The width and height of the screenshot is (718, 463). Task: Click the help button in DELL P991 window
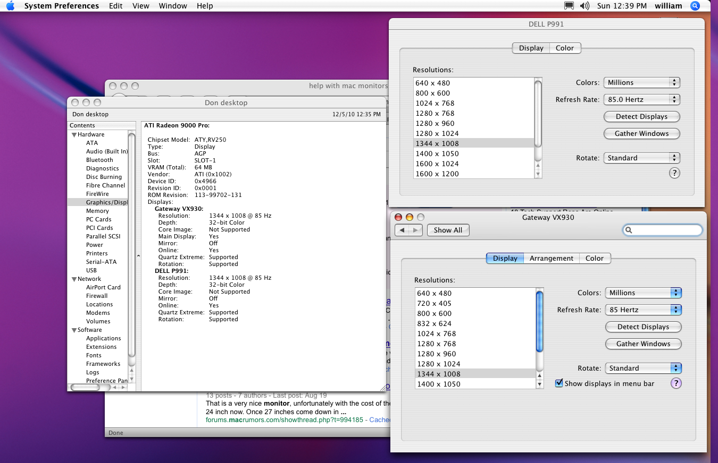pyautogui.click(x=674, y=173)
